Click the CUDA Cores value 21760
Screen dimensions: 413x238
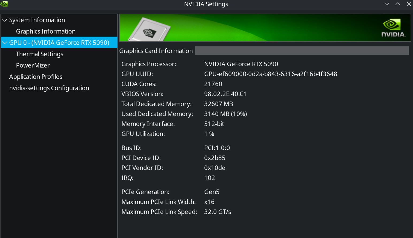(213, 84)
